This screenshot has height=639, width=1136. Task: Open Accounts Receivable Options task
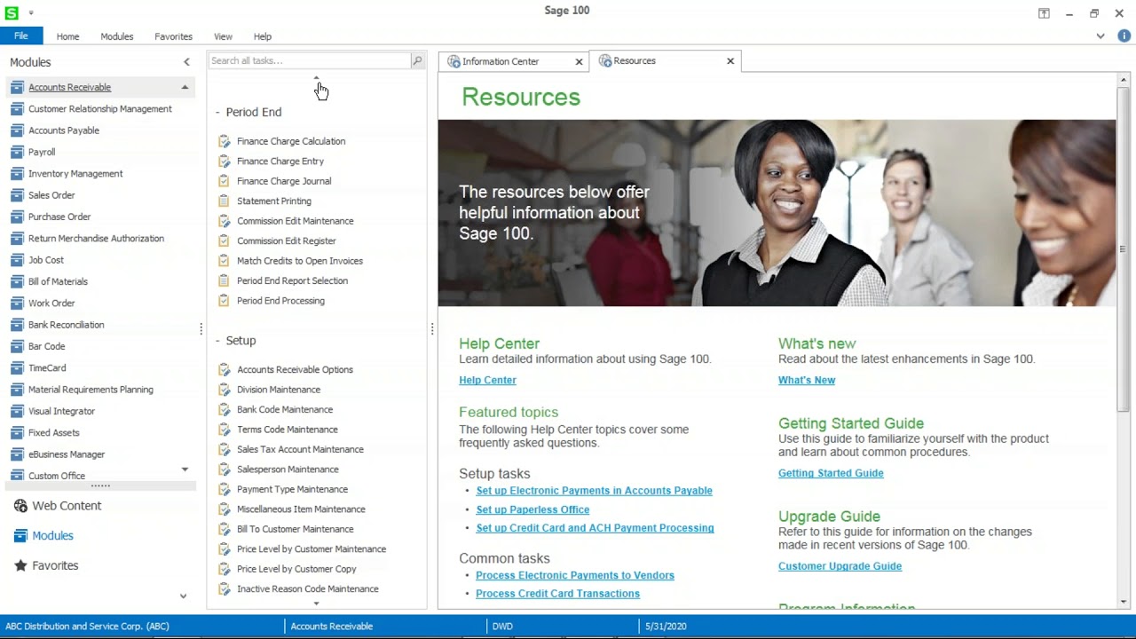[x=295, y=370]
